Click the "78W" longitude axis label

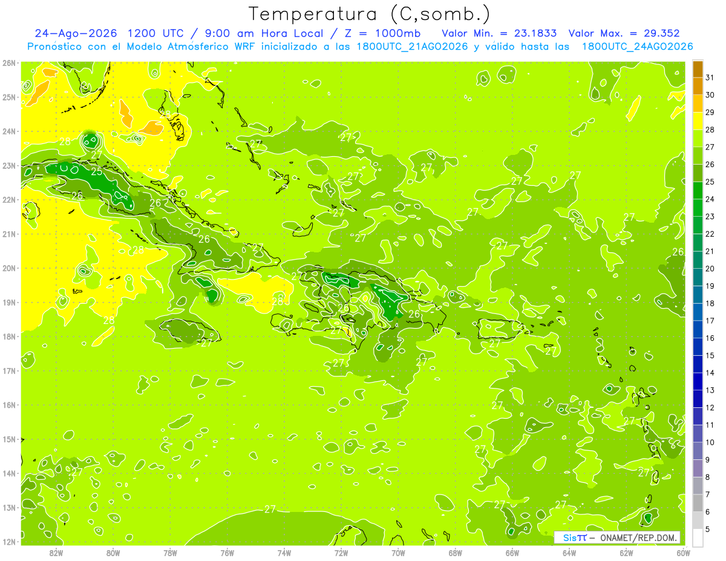(x=170, y=553)
